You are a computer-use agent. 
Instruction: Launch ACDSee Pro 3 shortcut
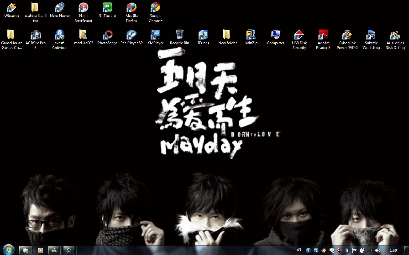point(36,40)
